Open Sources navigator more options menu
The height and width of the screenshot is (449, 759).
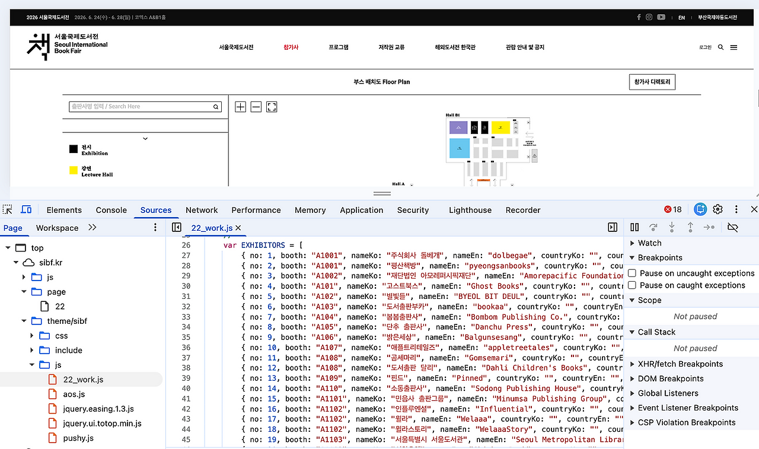tap(155, 227)
